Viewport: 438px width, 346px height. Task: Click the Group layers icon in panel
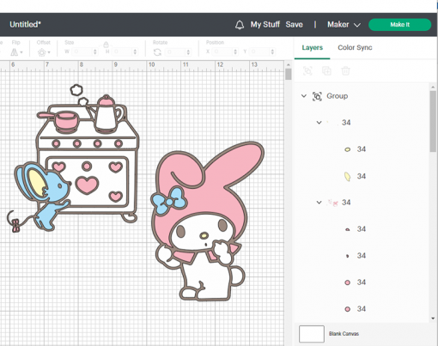coord(307,70)
